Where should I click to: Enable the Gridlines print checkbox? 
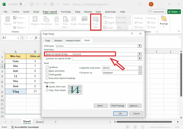coord(47,67)
